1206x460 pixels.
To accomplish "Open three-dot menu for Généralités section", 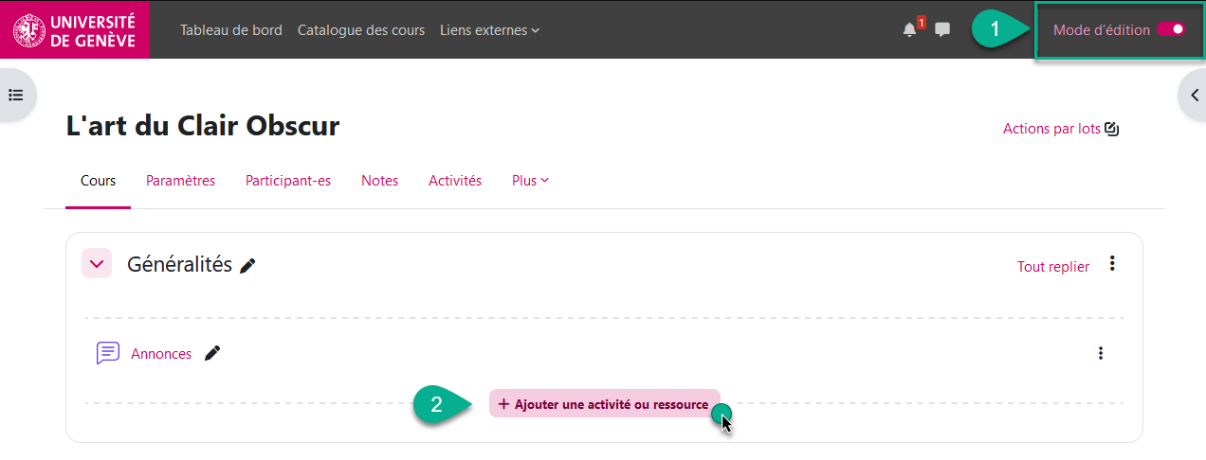I will pos(1112,264).
